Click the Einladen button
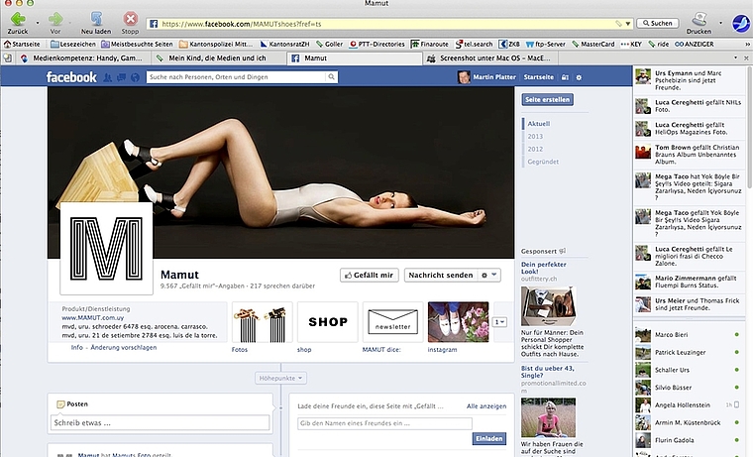753x457 pixels. (488, 438)
